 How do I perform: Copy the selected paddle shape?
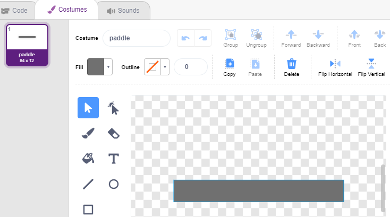[x=230, y=67]
